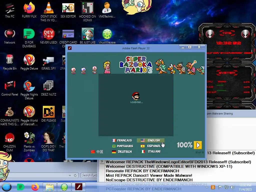Select the ENGLISH language option
Viewport: 256px width, 192px height.
coord(150,140)
